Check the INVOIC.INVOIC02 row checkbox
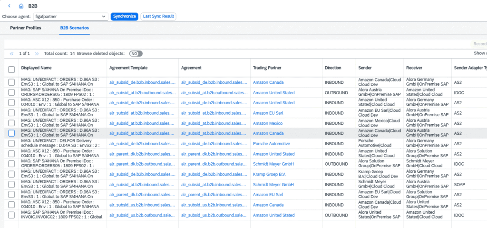The height and width of the screenshot is (228, 487). click(x=11, y=215)
